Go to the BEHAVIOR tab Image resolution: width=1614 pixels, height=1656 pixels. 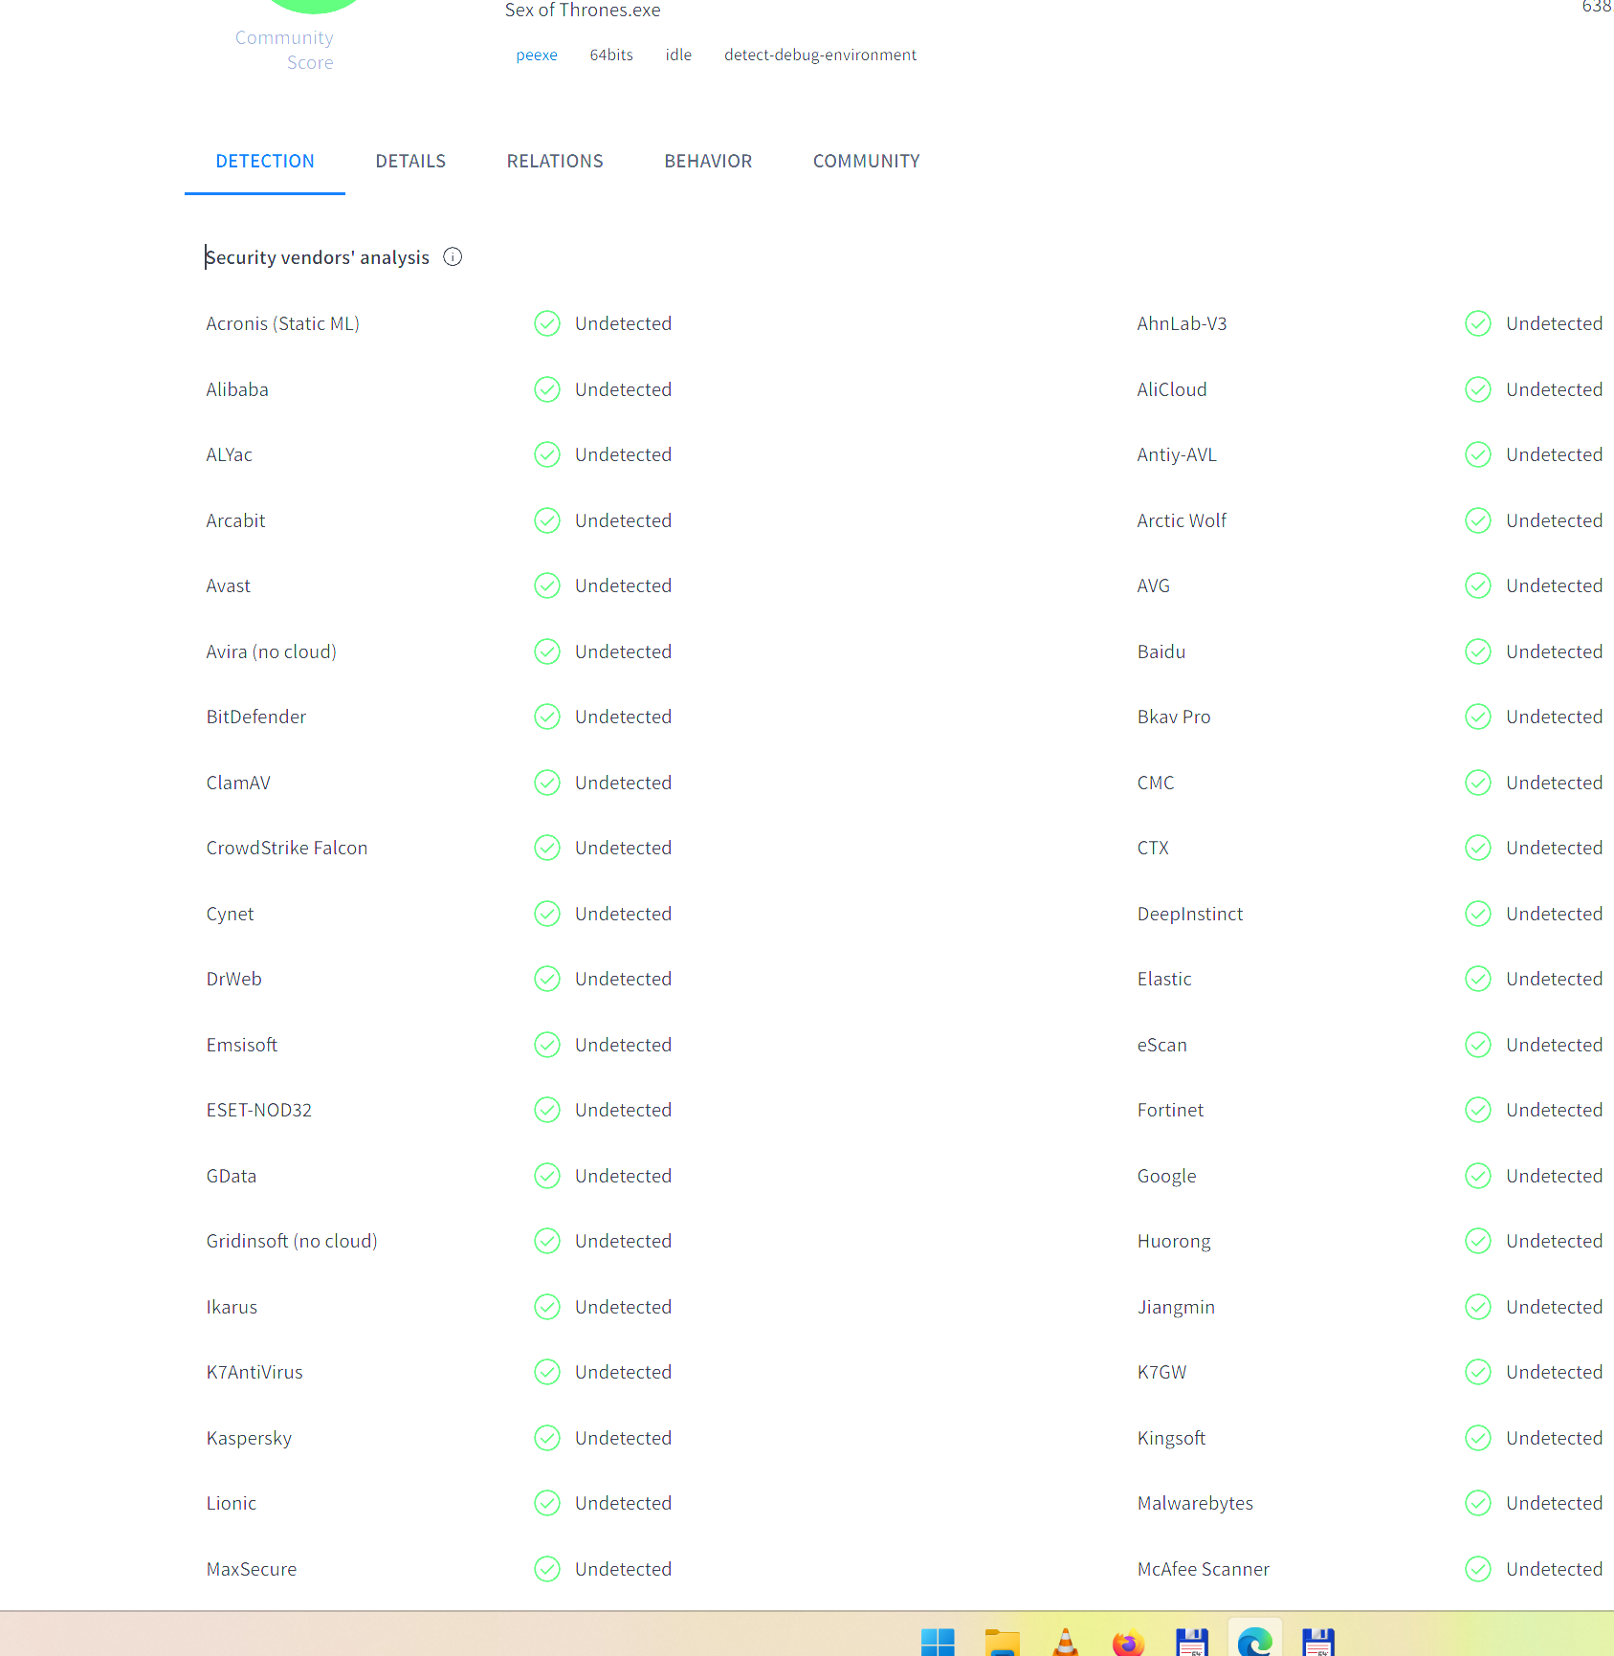point(708,161)
